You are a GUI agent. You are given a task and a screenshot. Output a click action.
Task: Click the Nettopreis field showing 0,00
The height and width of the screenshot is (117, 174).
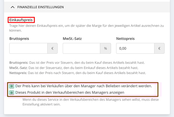[135, 48]
